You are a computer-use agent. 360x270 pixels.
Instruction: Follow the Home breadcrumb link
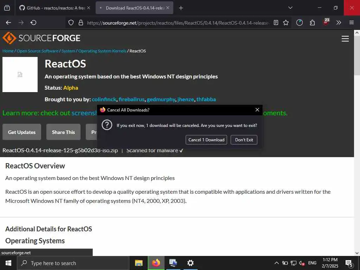8,51
